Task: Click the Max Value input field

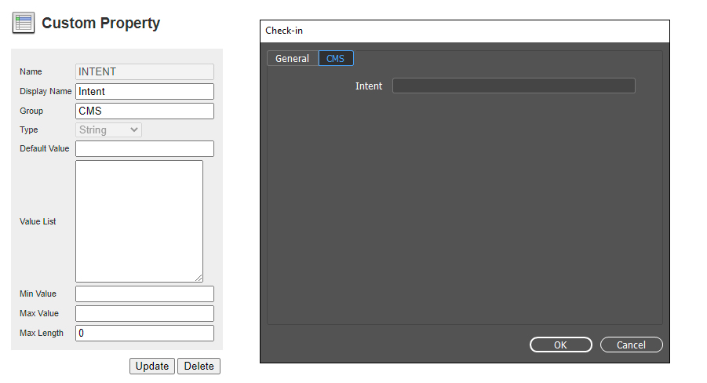Action: point(144,313)
